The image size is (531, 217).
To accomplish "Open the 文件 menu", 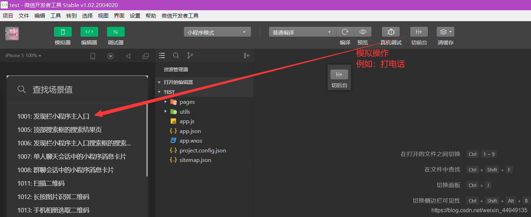I will click(24, 16).
